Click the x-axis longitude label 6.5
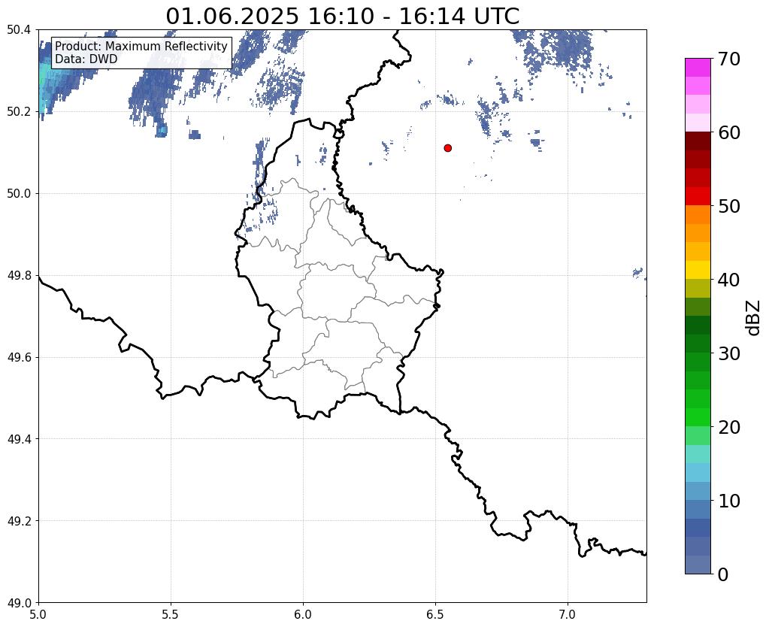 coord(435,614)
